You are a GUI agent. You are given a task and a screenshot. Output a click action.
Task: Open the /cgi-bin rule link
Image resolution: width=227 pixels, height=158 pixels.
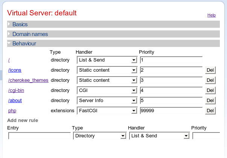pos(16,90)
